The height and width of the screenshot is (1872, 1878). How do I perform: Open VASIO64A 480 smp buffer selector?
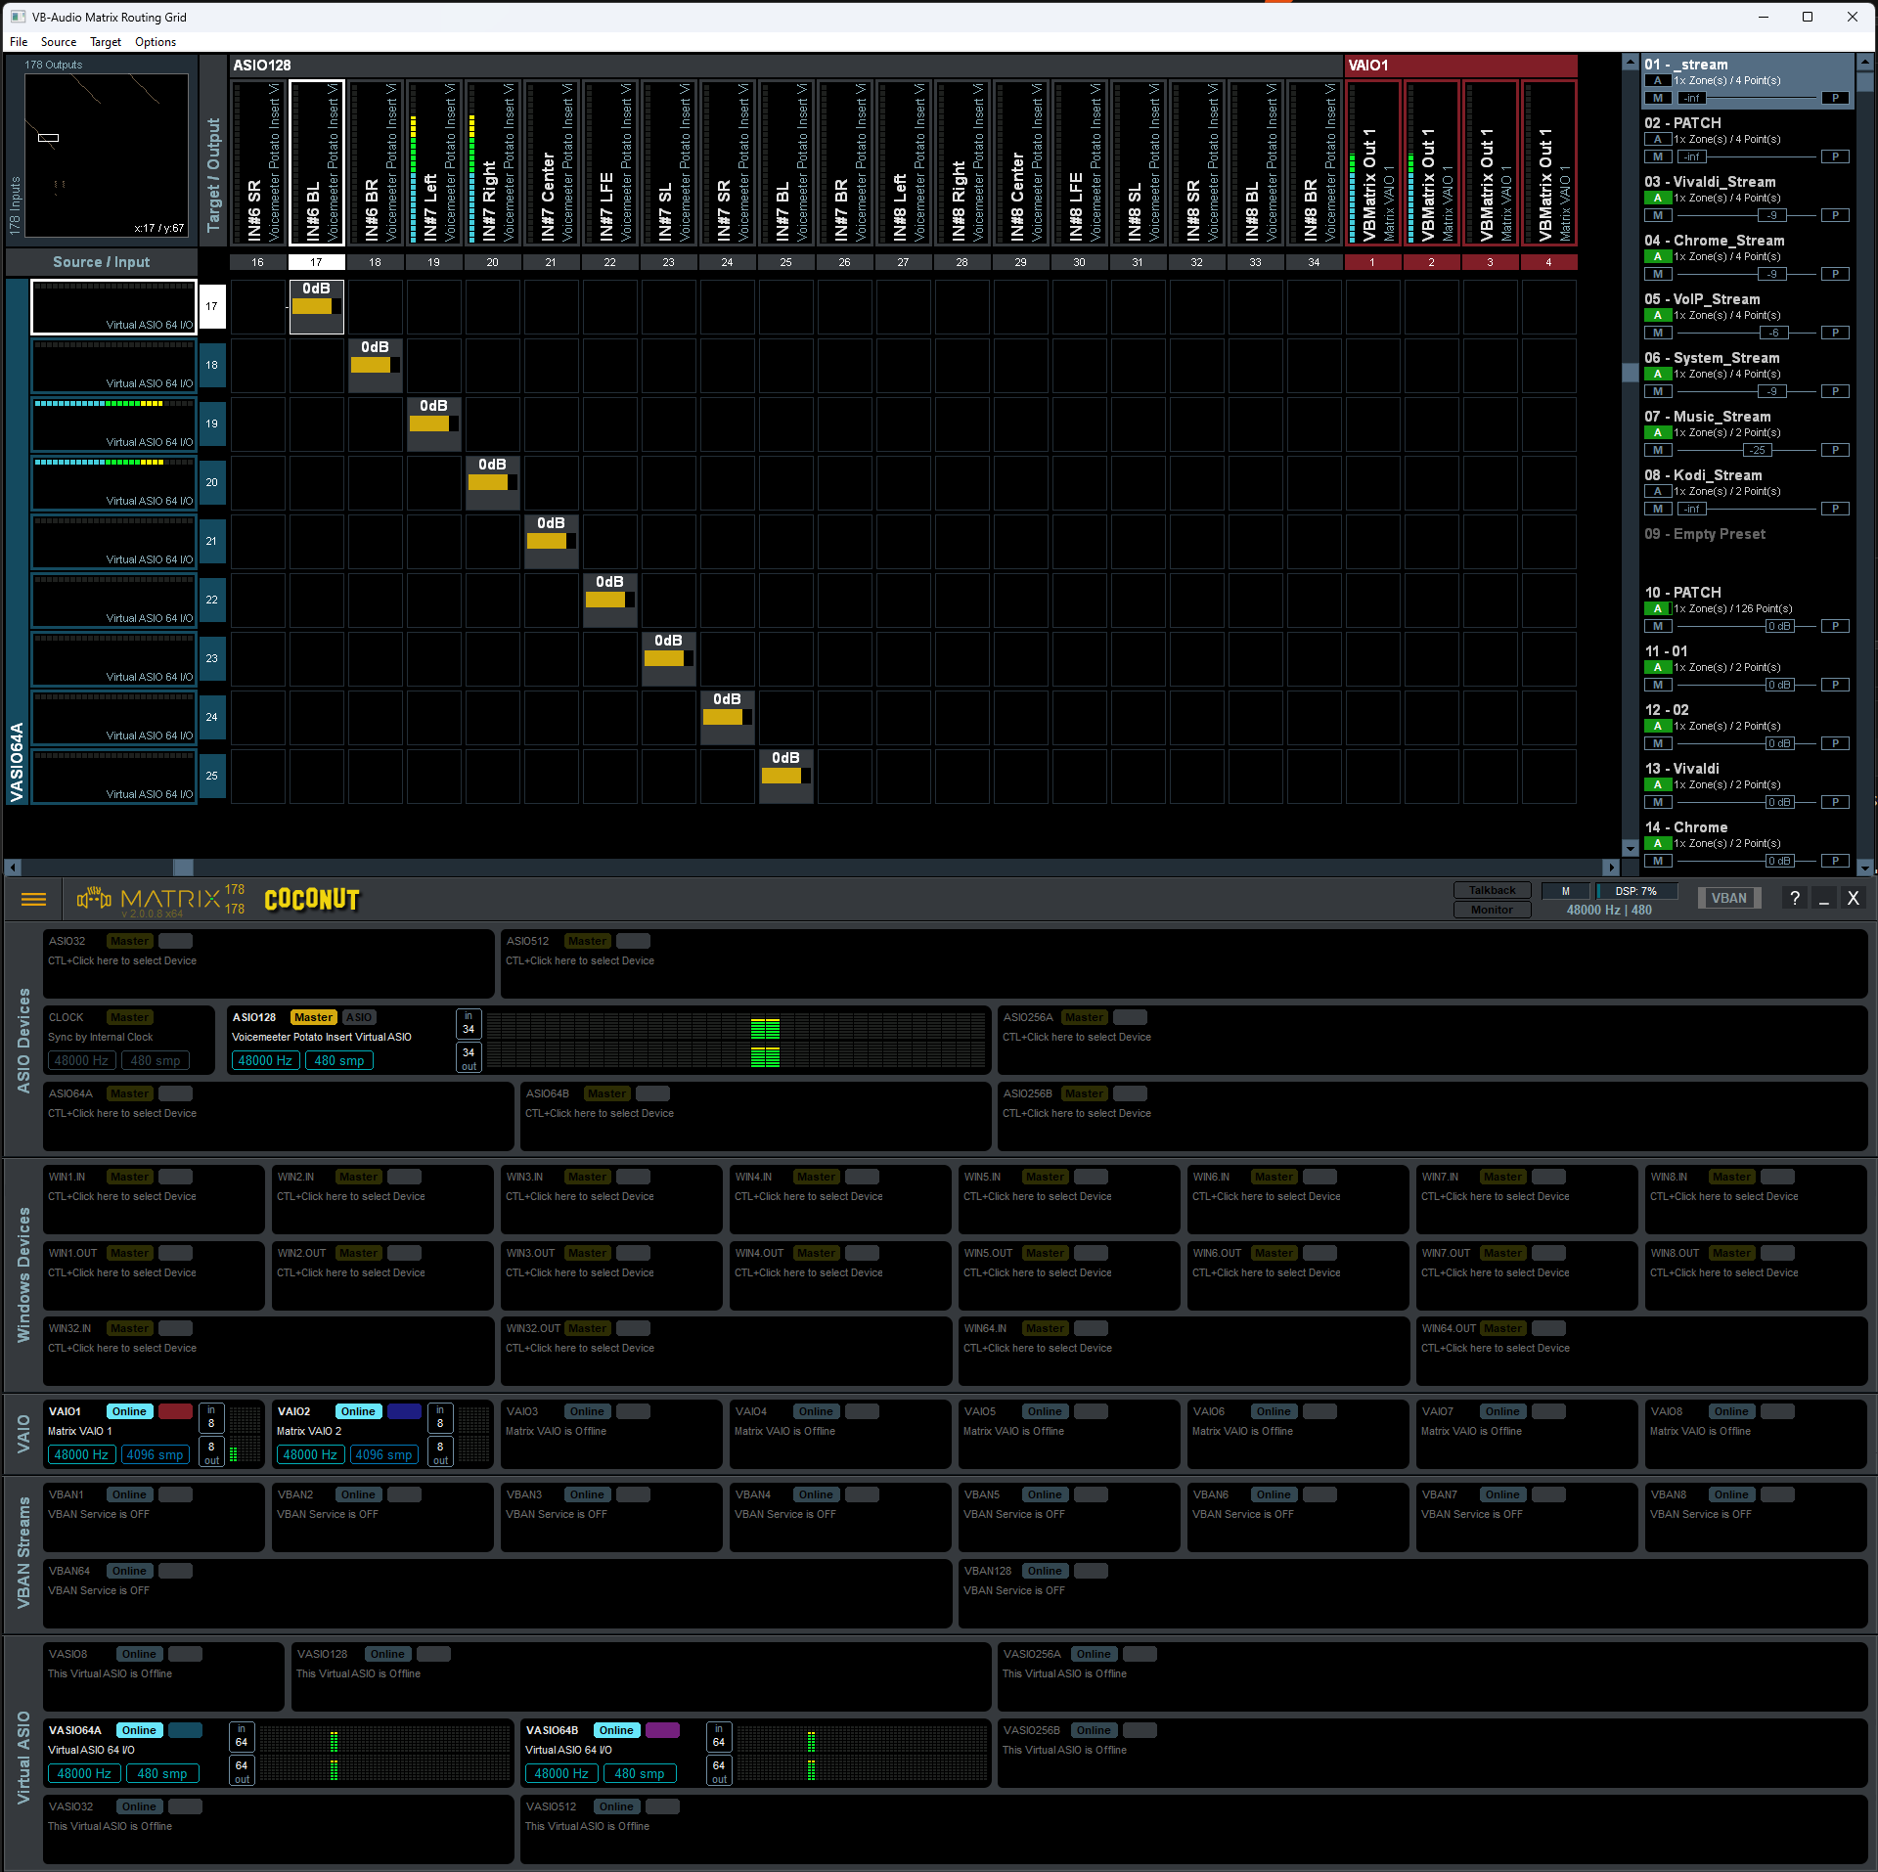click(x=161, y=1773)
